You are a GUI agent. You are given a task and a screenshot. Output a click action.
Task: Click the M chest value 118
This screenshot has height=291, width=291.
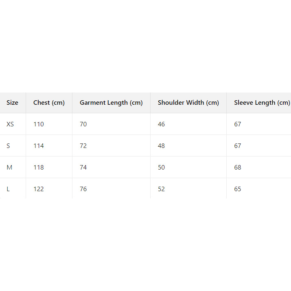pos(39,167)
